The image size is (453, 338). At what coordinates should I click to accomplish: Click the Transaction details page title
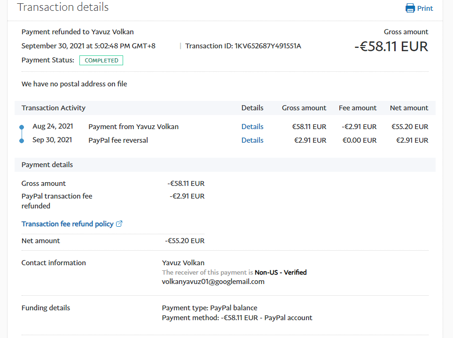[62, 8]
